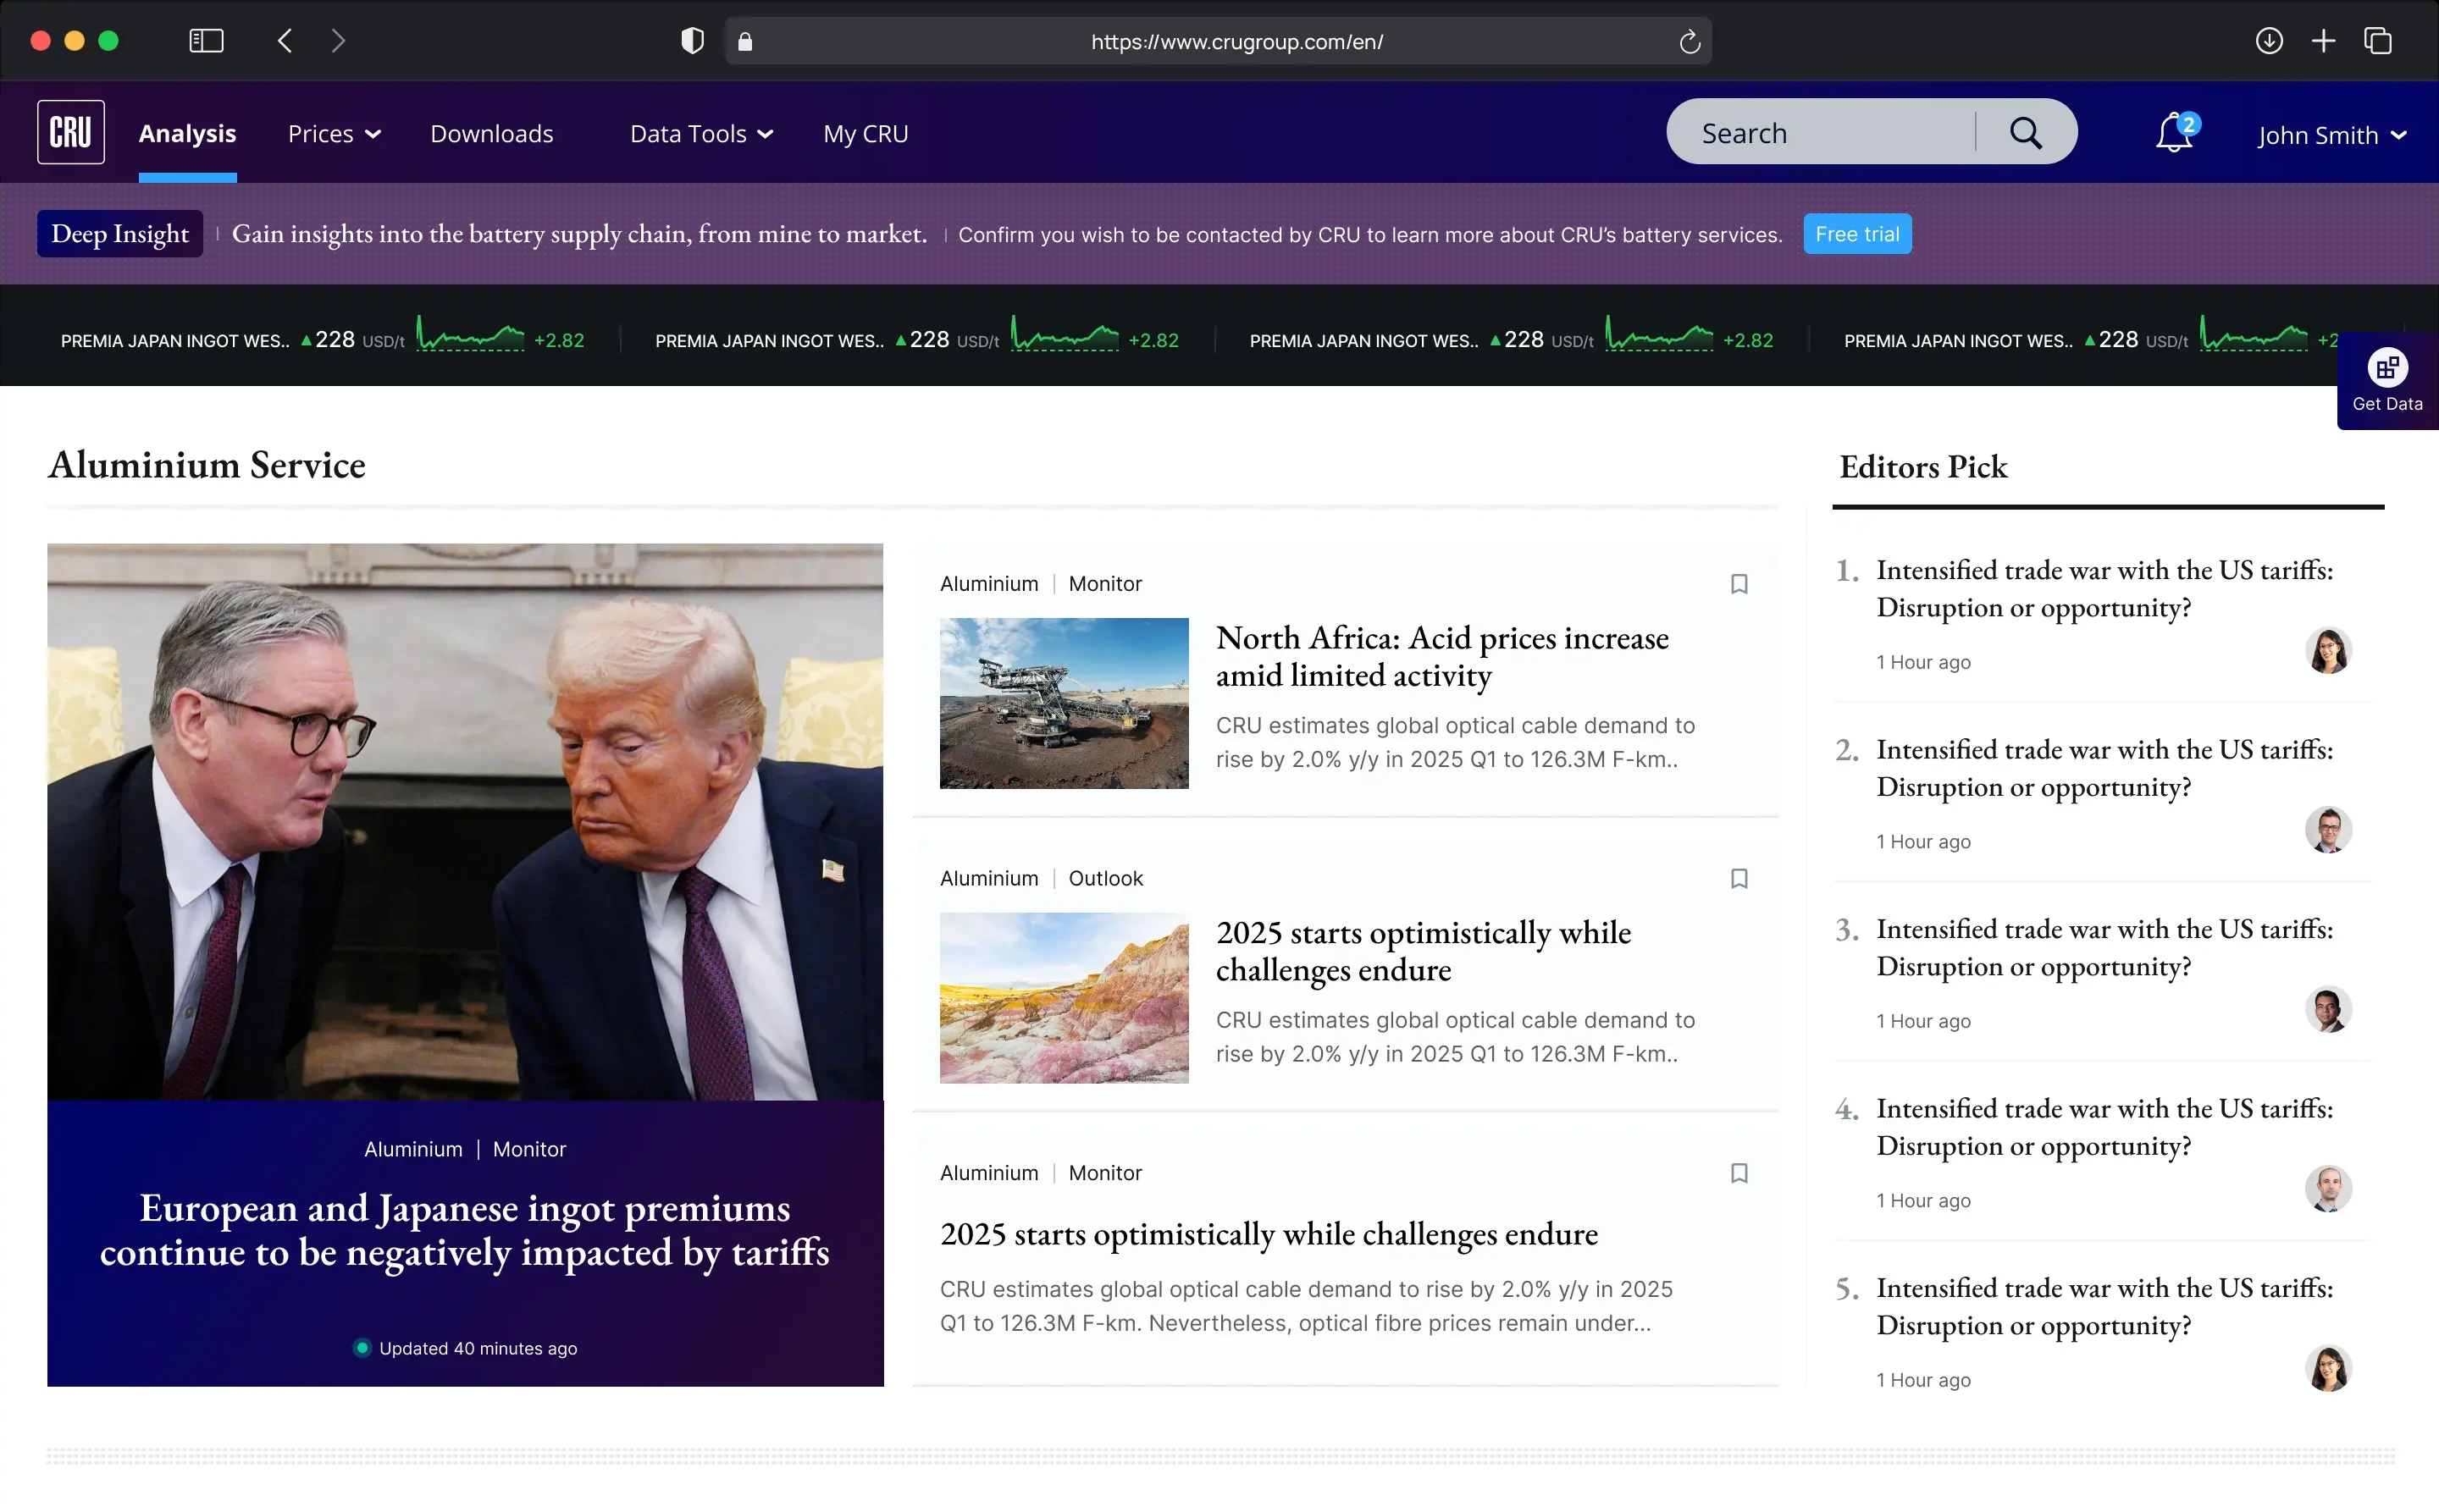Screen dimensions: 2439x1512
Task: Open Editors Pick item number 3
Action: tap(2104, 948)
